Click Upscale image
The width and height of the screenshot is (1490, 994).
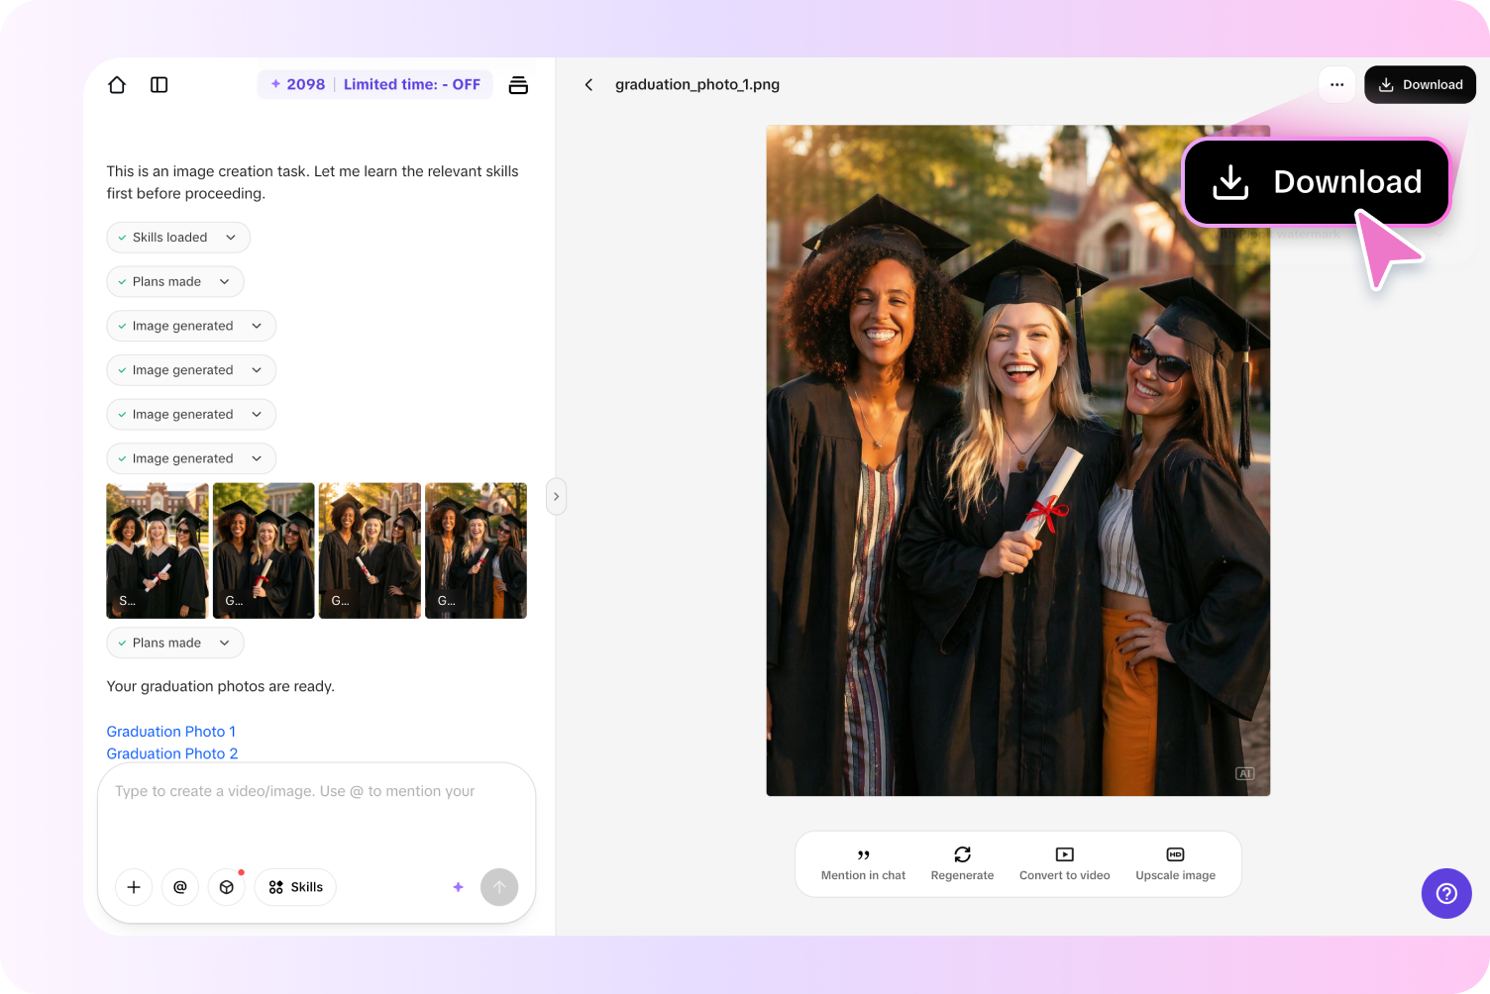pos(1175,864)
